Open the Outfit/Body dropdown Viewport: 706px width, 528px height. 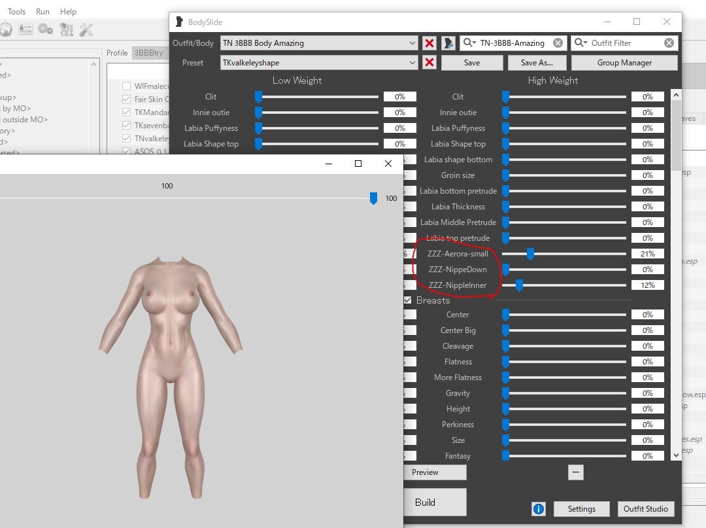pyautogui.click(x=319, y=43)
